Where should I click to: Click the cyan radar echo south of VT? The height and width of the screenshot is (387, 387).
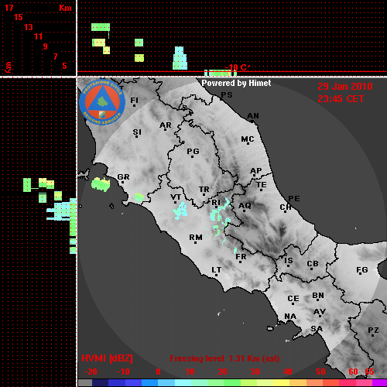[x=180, y=211]
